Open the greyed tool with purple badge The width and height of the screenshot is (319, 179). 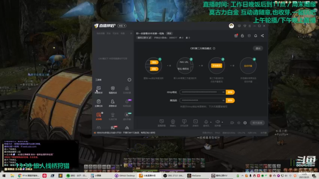coord(127,103)
